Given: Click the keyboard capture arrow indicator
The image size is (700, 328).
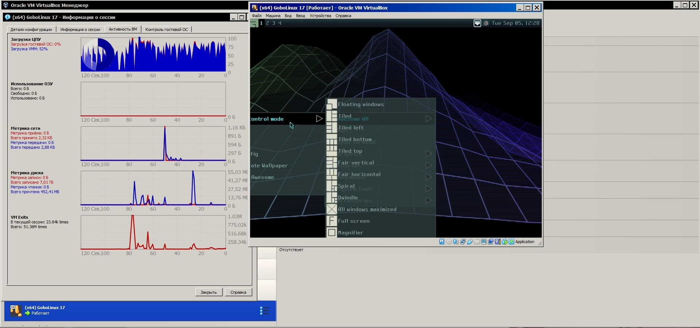Looking at the screenshot, I should pyautogui.click(x=511, y=242).
